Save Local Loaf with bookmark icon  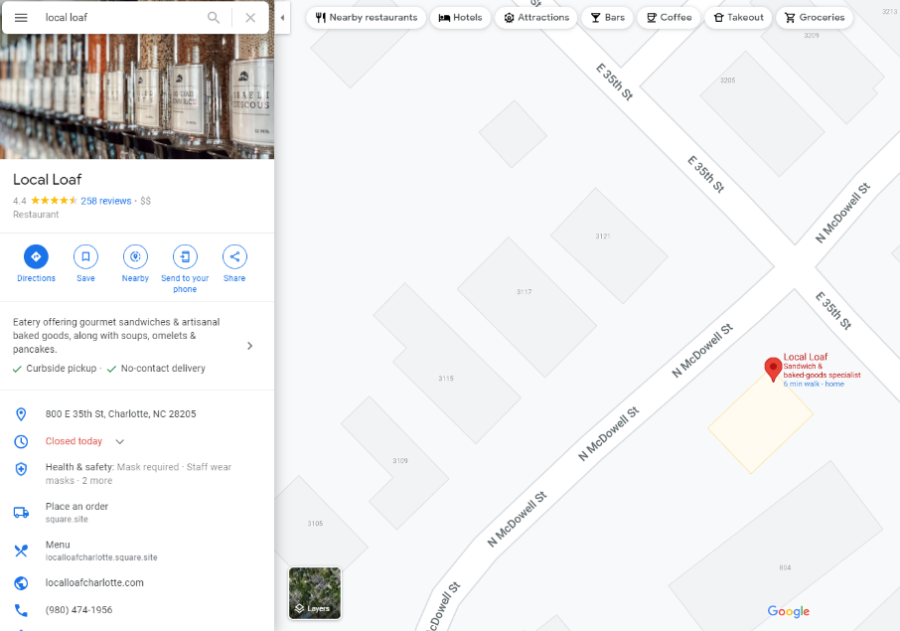tap(85, 256)
